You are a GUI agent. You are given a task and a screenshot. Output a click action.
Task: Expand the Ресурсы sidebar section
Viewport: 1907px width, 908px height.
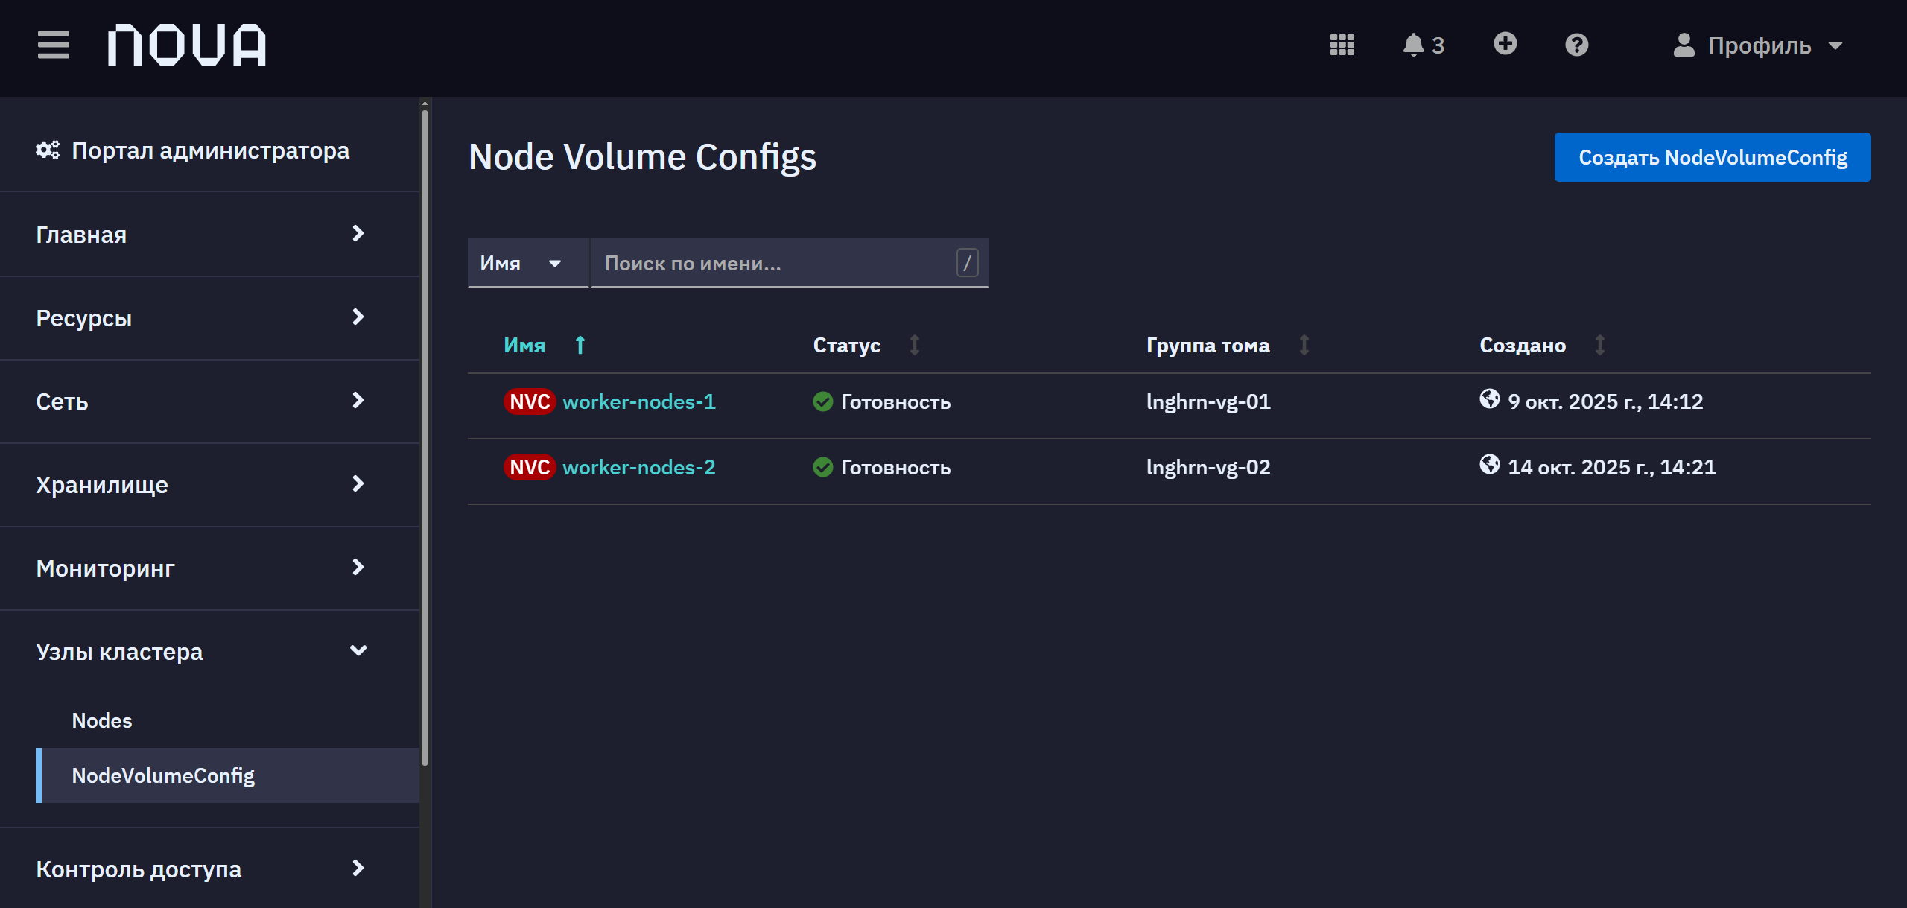point(209,318)
